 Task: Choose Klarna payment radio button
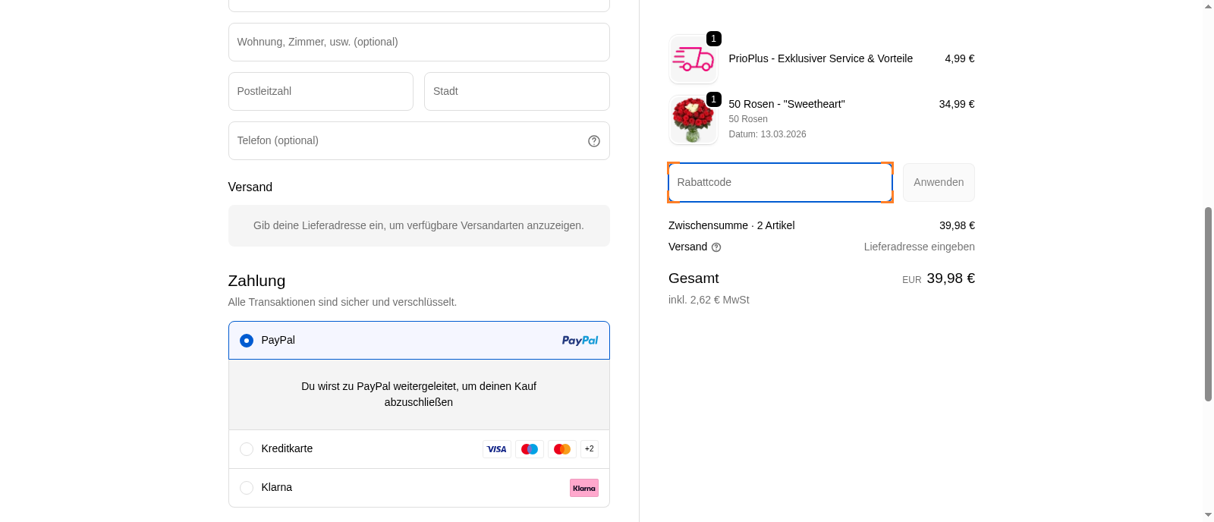[247, 488]
